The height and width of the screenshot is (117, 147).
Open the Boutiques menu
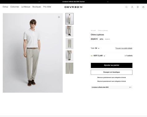tap(37, 7)
